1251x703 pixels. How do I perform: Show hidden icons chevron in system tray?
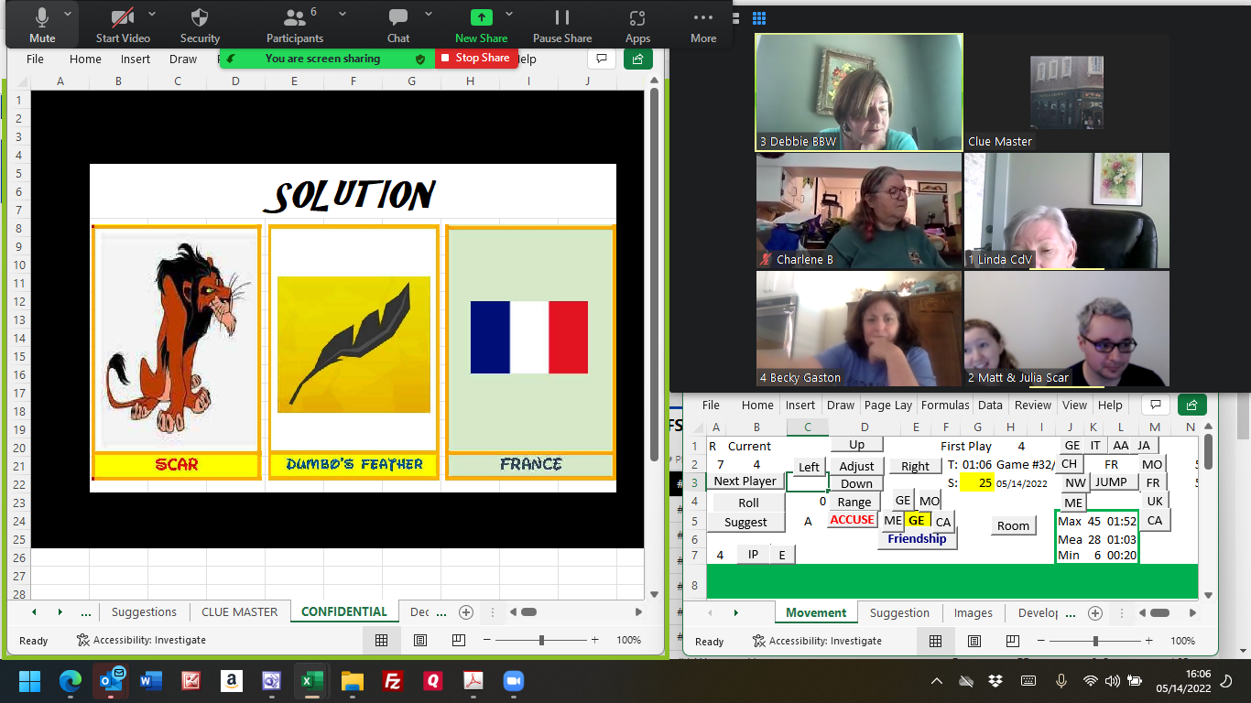pyautogui.click(x=936, y=681)
